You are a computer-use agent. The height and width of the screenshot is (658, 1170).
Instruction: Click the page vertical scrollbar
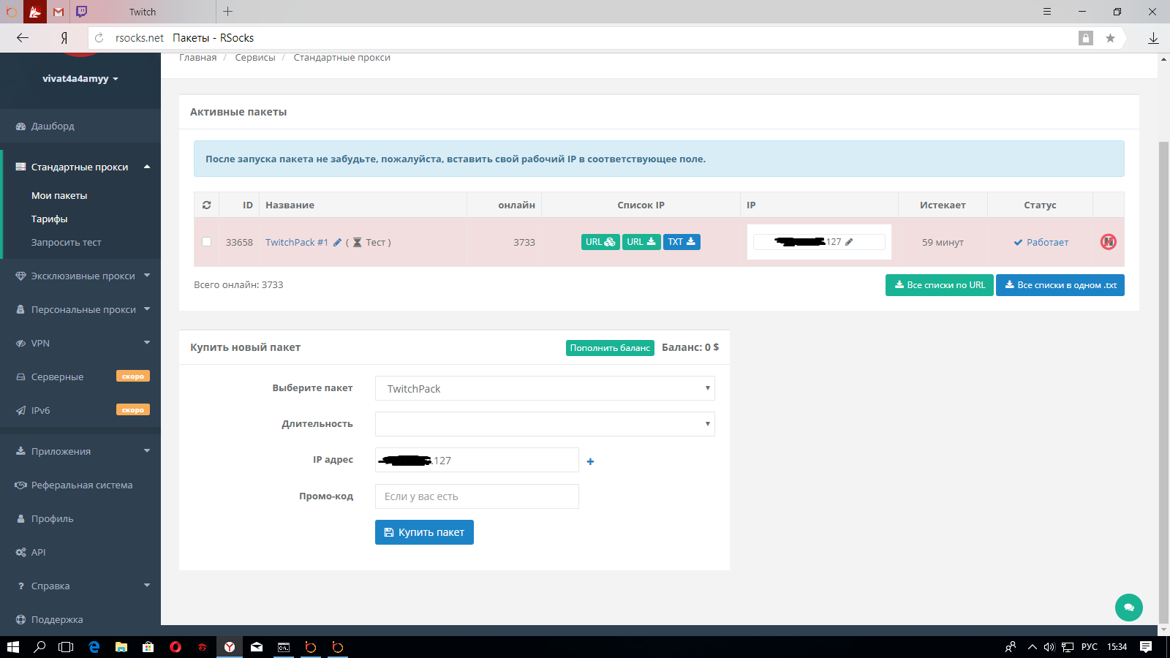point(1163,366)
